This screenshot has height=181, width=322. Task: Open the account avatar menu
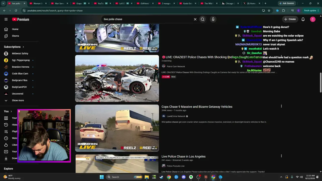[x=313, y=19]
